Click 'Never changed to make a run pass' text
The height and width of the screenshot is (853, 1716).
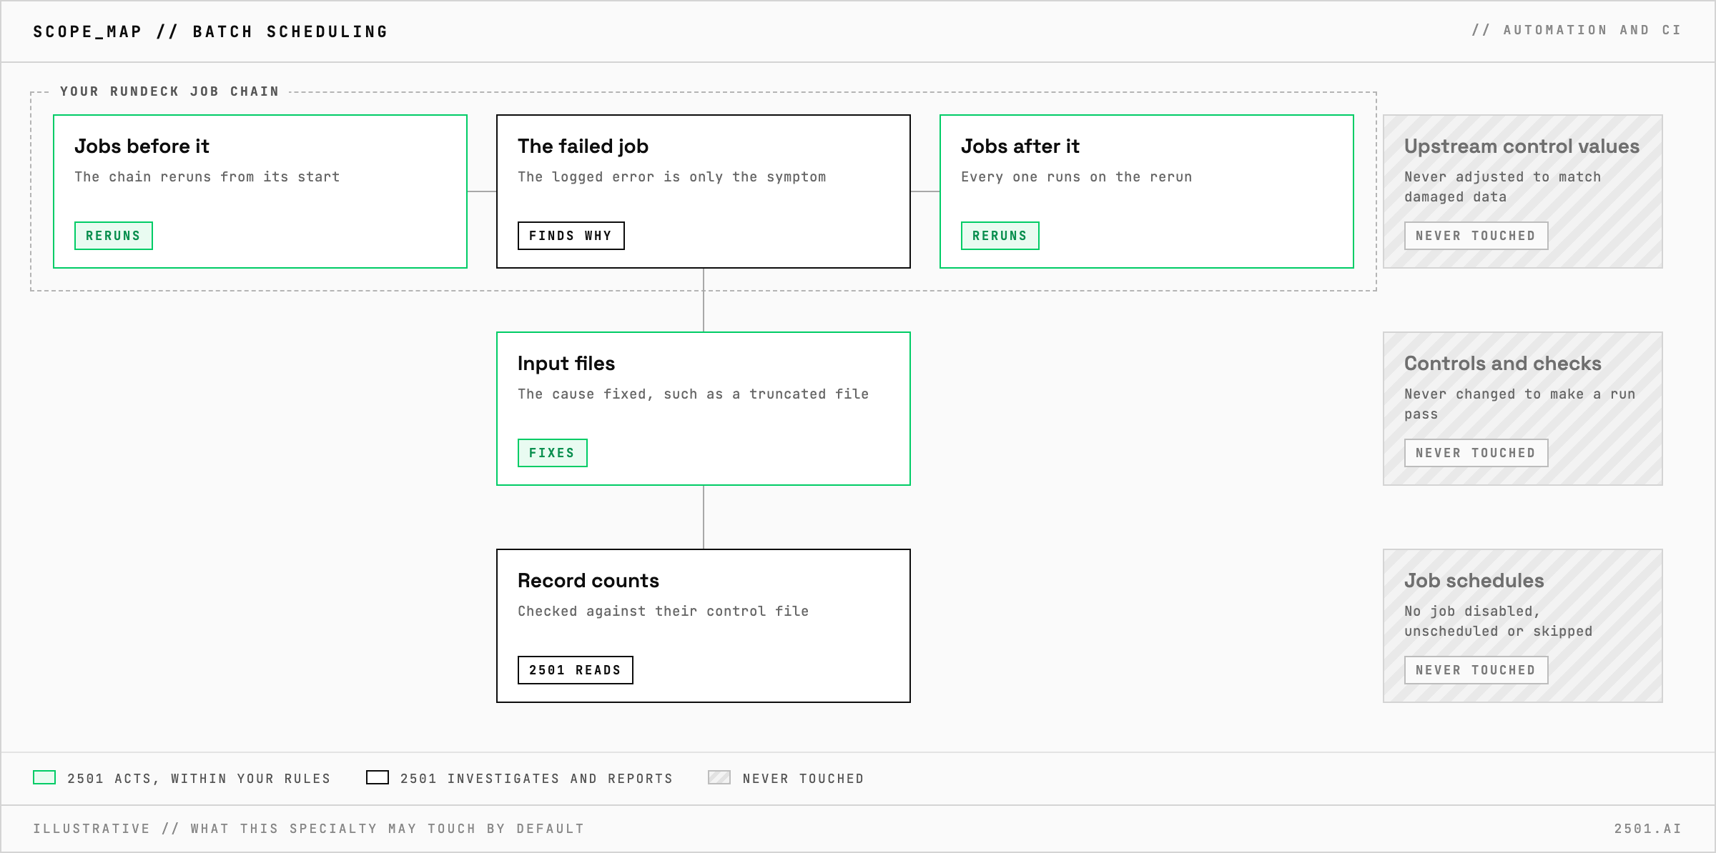click(1520, 404)
